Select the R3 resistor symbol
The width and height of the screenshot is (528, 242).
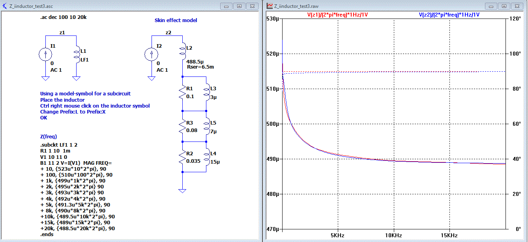[x=182, y=126]
